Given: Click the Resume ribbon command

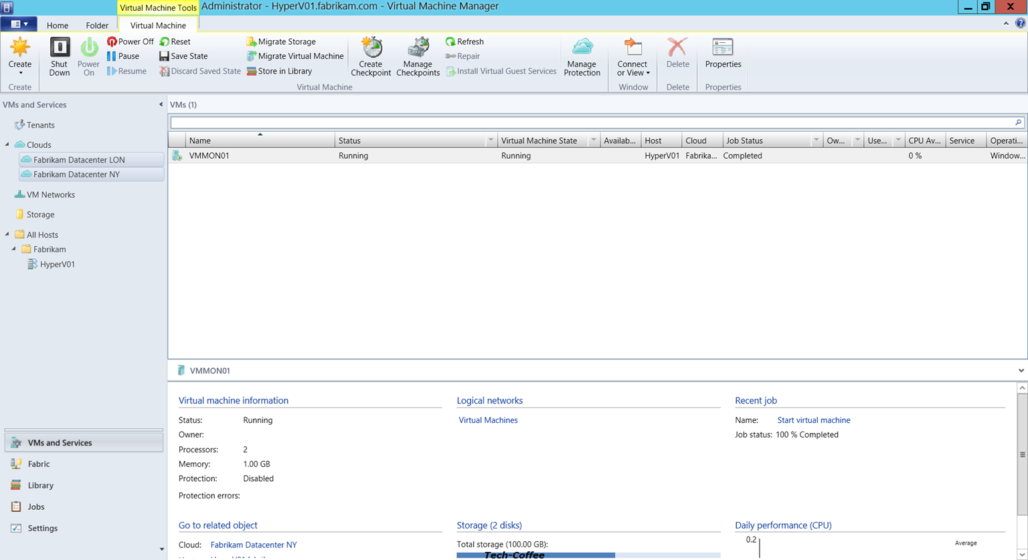Looking at the screenshot, I should tap(126, 71).
